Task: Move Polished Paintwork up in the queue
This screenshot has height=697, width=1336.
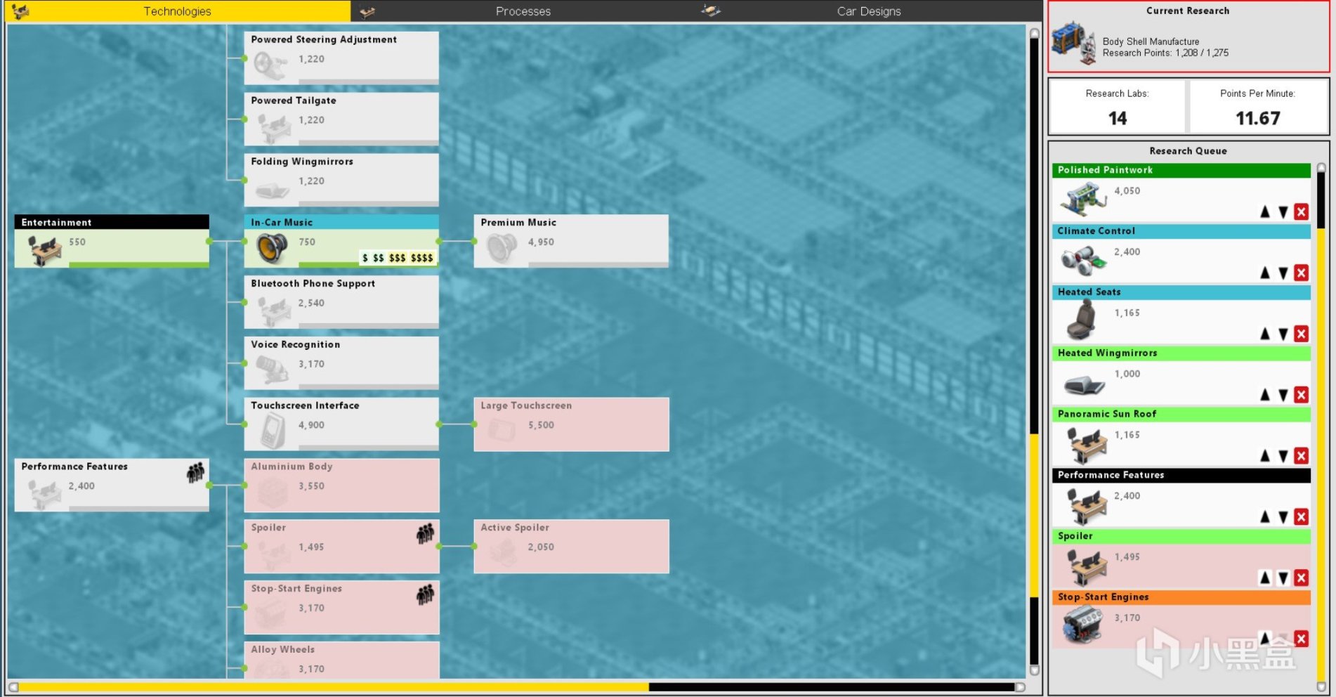Action: tap(1265, 211)
